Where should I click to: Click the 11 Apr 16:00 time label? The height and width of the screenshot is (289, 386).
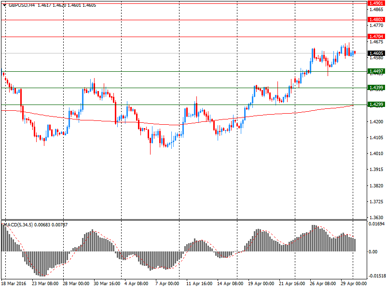click(199, 284)
